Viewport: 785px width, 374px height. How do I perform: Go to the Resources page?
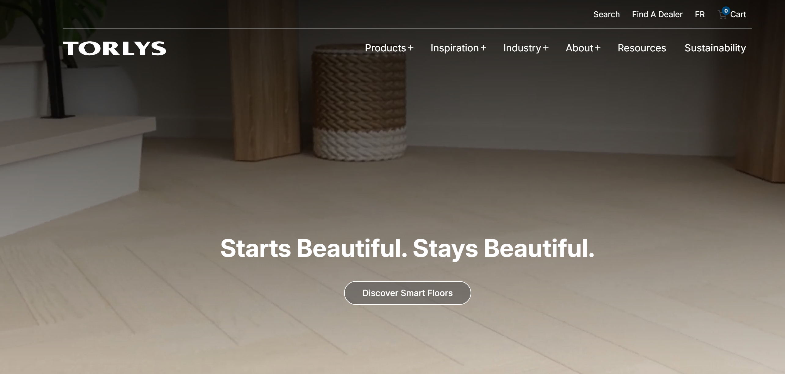point(642,48)
